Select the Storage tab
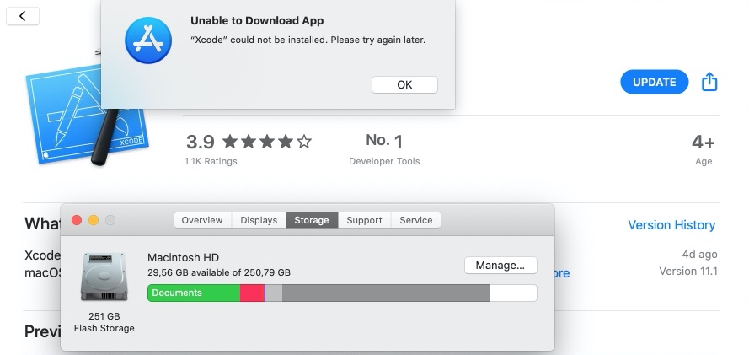749x355 pixels. click(x=312, y=220)
